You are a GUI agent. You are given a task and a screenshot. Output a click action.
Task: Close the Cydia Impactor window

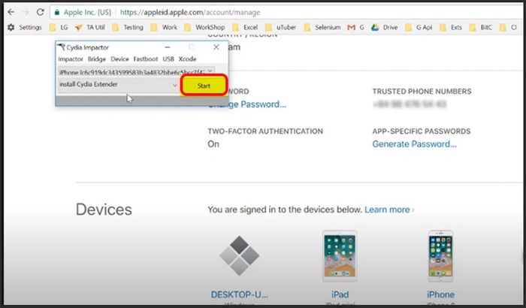coord(216,47)
